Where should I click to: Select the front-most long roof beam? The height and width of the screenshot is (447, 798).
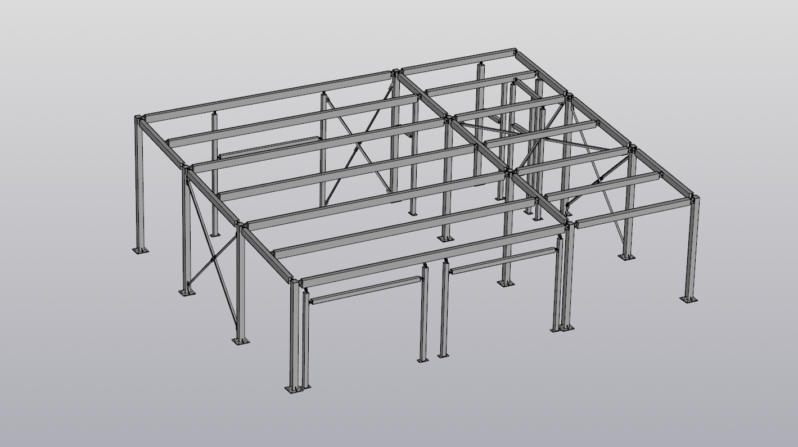[x=433, y=255]
